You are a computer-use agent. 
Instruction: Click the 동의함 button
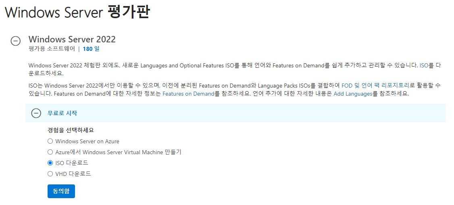coord(61,191)
